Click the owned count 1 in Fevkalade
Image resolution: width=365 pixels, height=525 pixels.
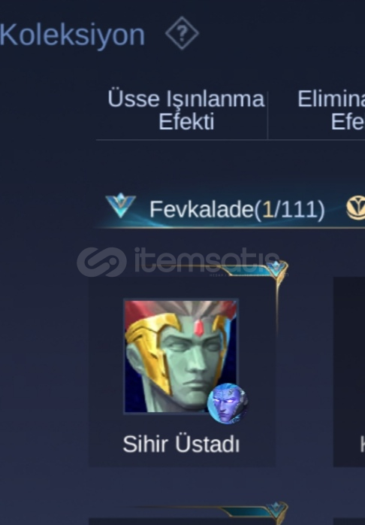point(268,210)
